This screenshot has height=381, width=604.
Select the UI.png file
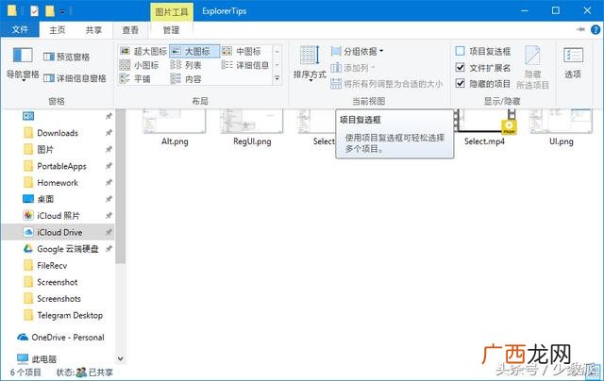coord(562,127)
